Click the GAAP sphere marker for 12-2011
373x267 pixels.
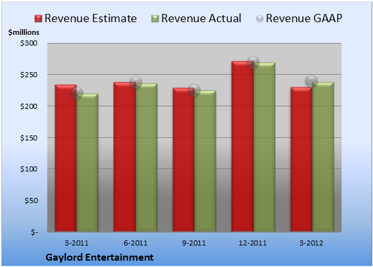(253, 63)
